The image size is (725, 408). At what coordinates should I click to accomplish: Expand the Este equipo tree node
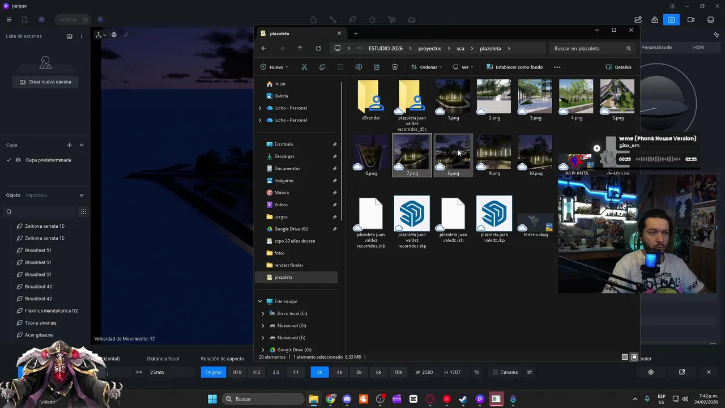click(x=260, y=301)
